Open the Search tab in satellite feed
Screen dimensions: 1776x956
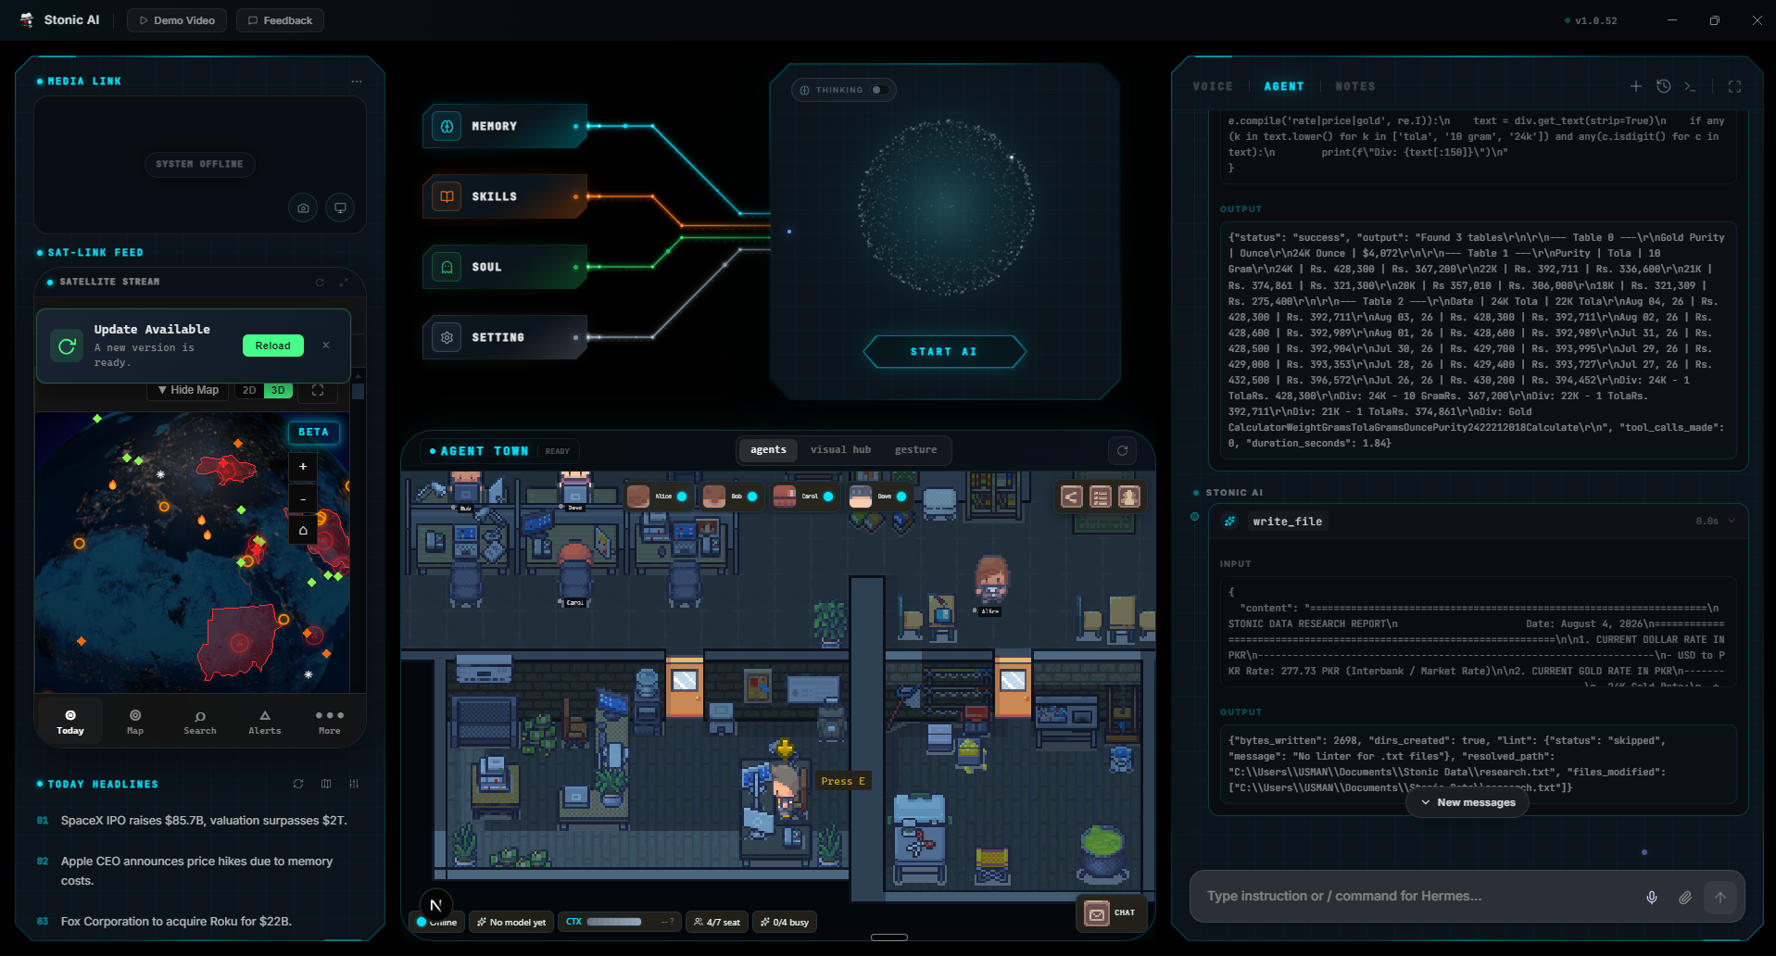pos(200,722)
